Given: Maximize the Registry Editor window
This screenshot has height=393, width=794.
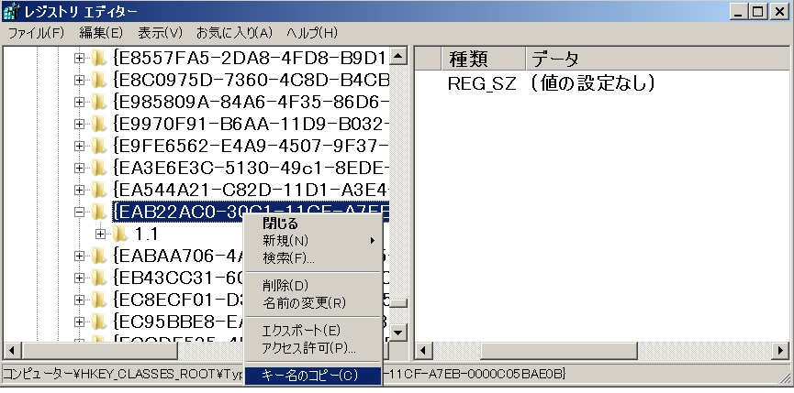Looking at the screenshot, I should point(757,12).
